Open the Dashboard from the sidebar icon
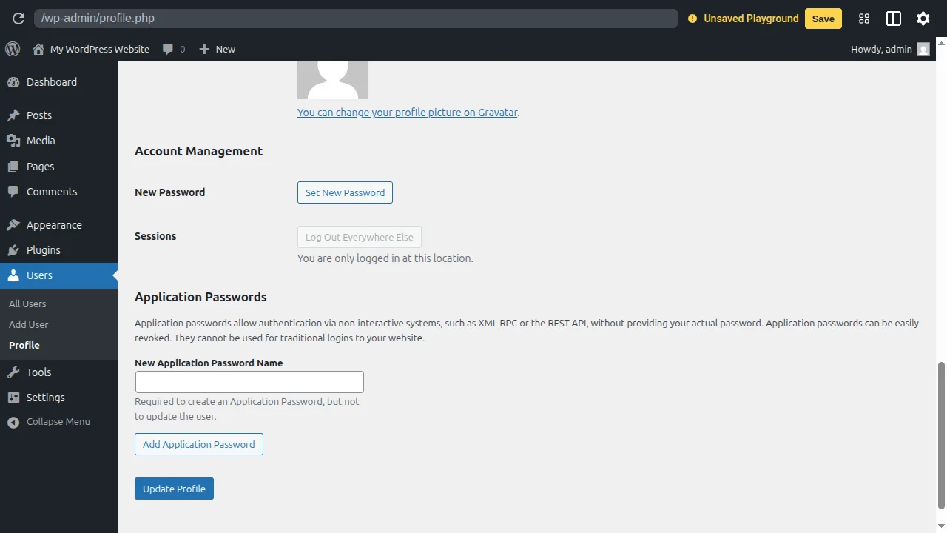This screenshot has height=533, width=947. (x=13, y=82)
